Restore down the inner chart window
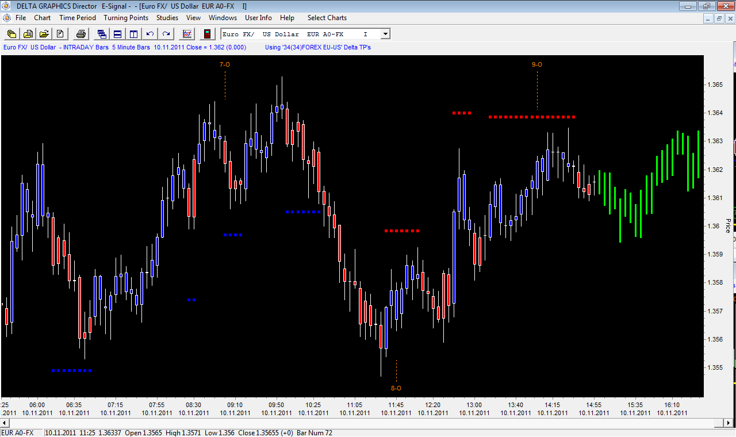This screenshot has height=437, width=736. pos(719,18)
